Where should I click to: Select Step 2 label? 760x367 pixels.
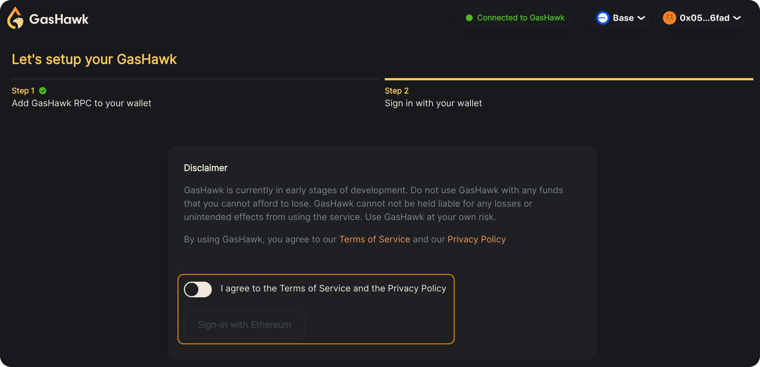click(x=396, y=91)
